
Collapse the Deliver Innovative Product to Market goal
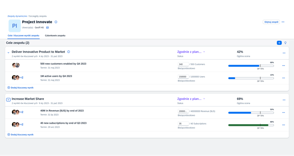(x=8, y=53)
